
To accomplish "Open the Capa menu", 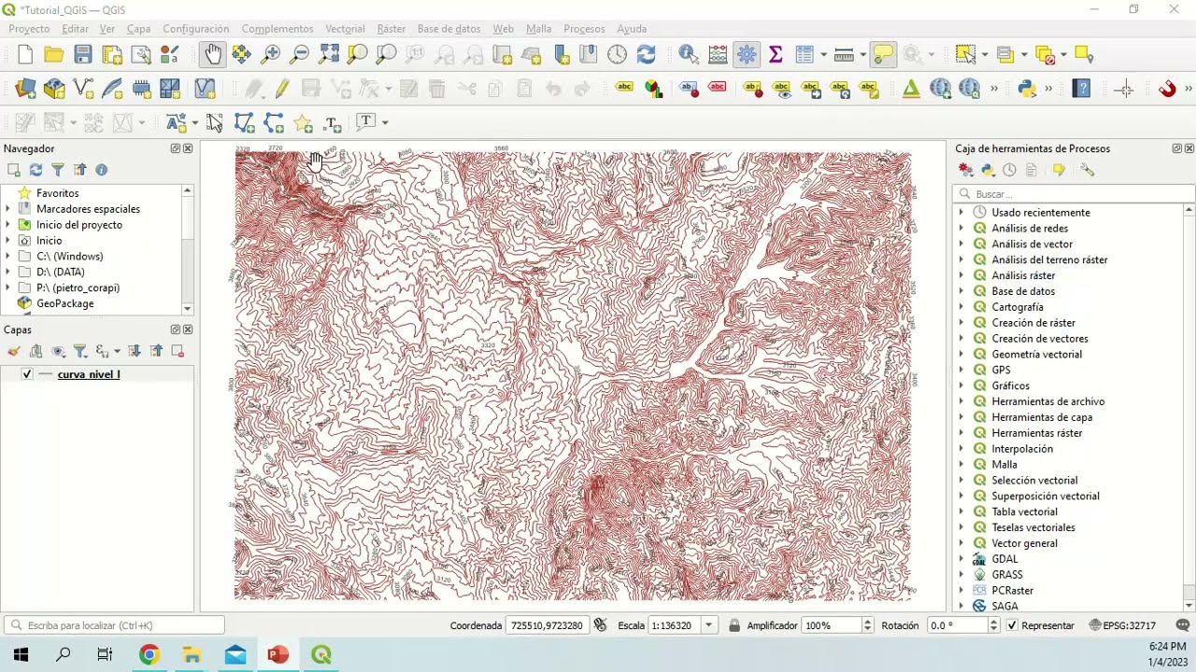I will point(138,29).
